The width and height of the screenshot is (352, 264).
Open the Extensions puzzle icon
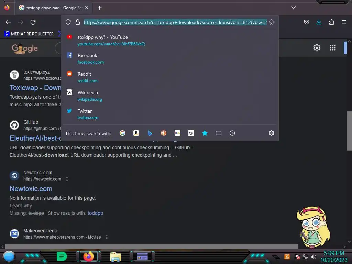331,22
